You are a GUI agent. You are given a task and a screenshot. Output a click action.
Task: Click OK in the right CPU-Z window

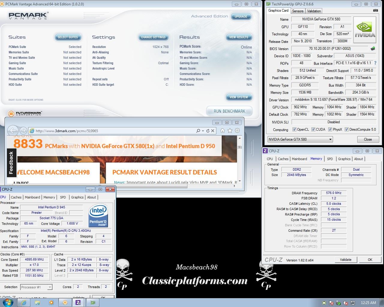pyautogui.click(x=370, y=260)
